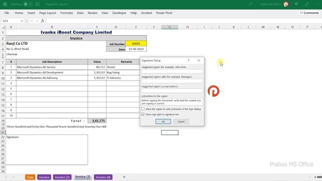The image size is (322, 181).
Task: Click the Cancel formula X icon
Action: click(32, 21)
